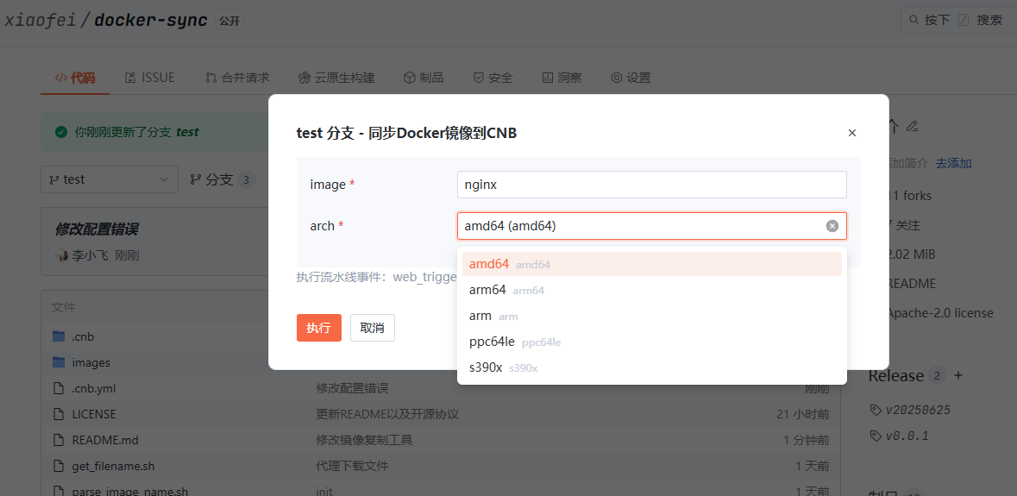Pick the arm architecture option
The height and width of the screenshot is (496, 1017).
(x=652, y=316)
